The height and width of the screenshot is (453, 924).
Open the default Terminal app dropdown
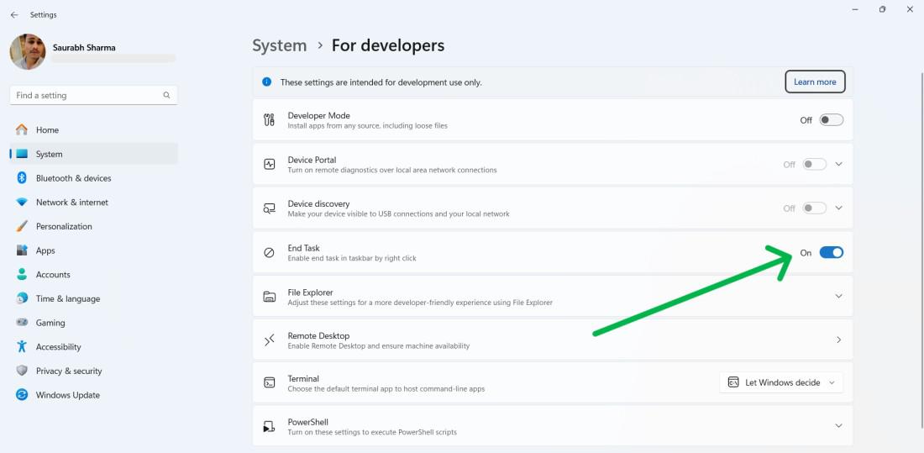coord(781,382)
